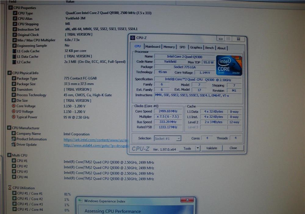
Task: Select the 45 nm, CMOS, Cu, High-K Gate value
Action: pos(88,95)
